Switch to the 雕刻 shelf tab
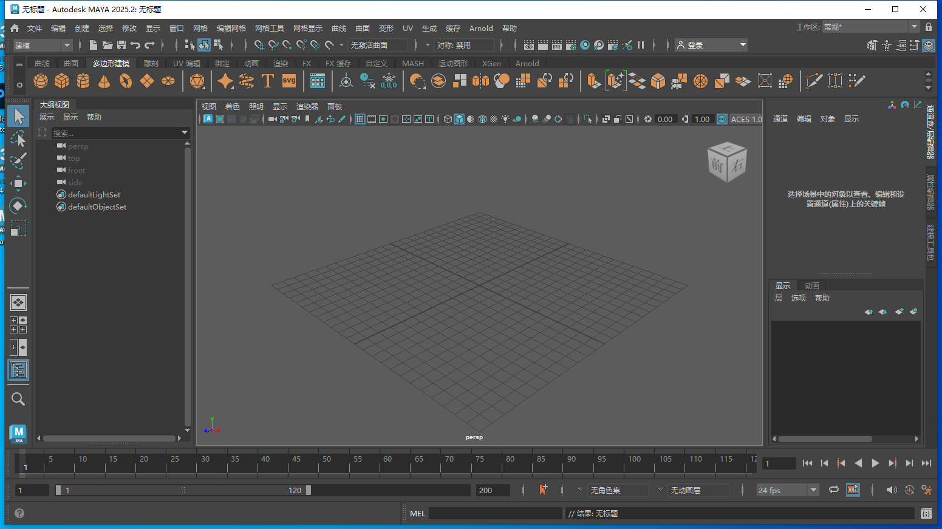The width and height of the screenshot is (942, 529). pos(151,63)
